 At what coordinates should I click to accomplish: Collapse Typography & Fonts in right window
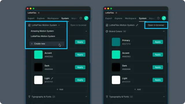tap(164, 97)
